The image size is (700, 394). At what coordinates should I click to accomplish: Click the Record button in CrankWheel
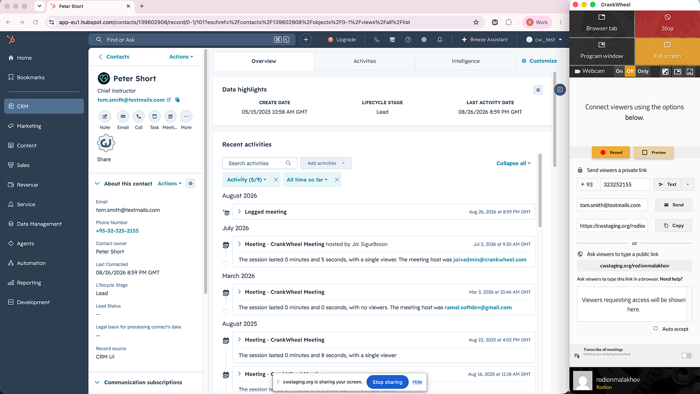coord(611,152)
